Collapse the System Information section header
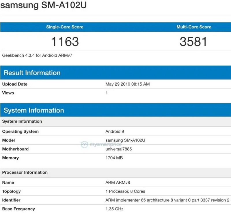Viewport: 231px width, 213px height. pos(34,110)
